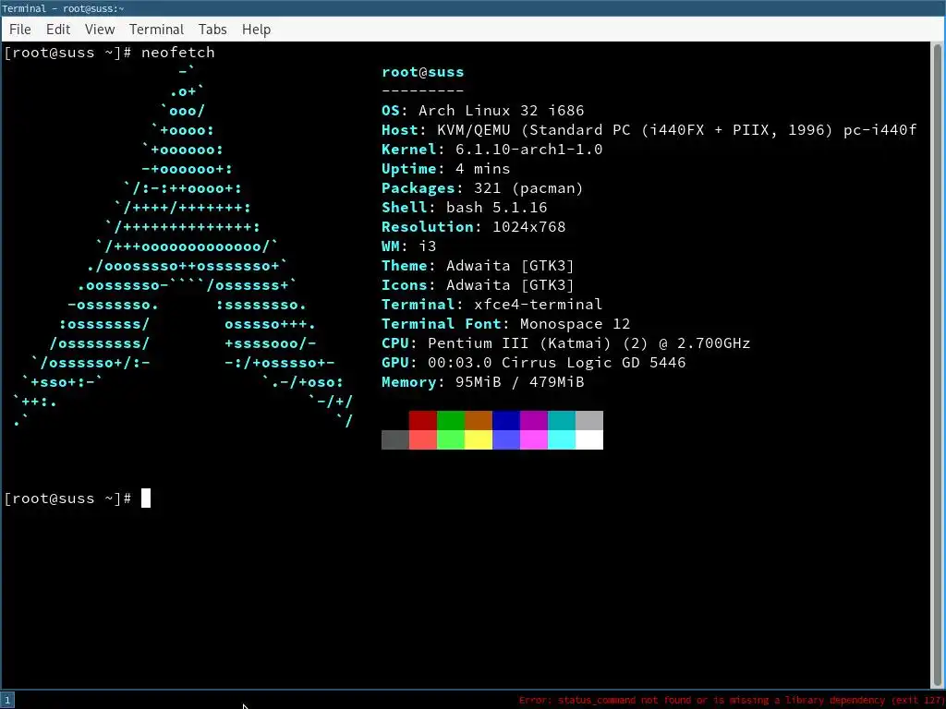Click the 'Terminal - root@suss:~' title bar
Screen dimensions: 946x709
(x=473, y=8)
